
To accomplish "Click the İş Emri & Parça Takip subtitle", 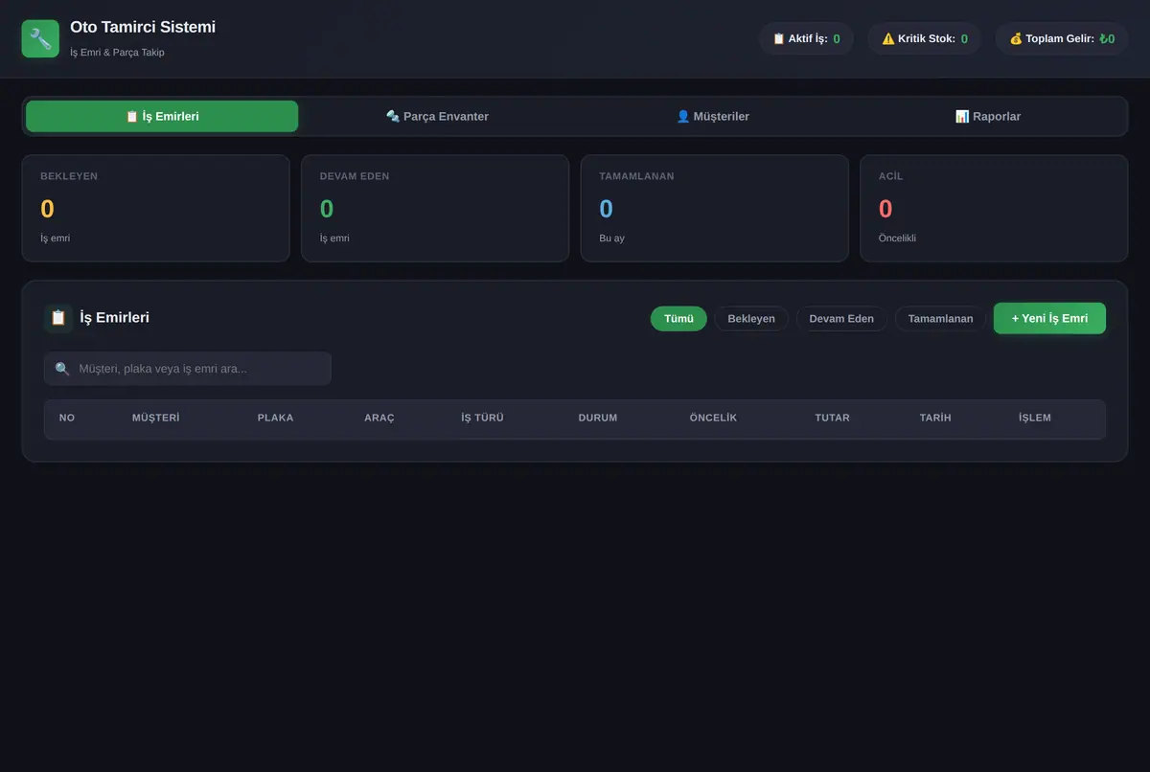I will [117, 52].
